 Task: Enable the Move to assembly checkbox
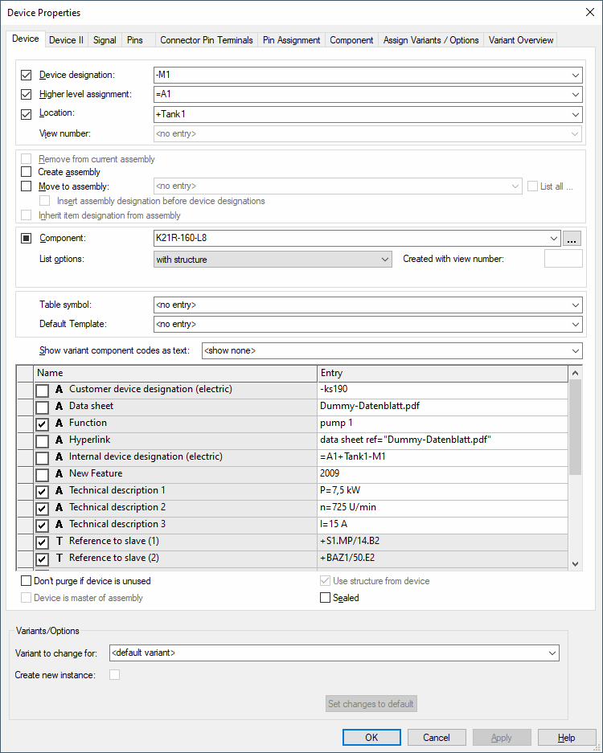tap(27, 186)
